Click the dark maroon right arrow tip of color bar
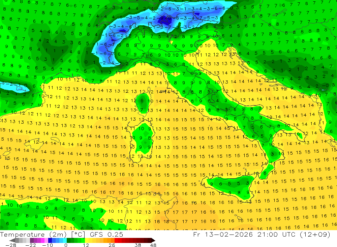Viewport: 337px width, 247px height. coord(153,241)
